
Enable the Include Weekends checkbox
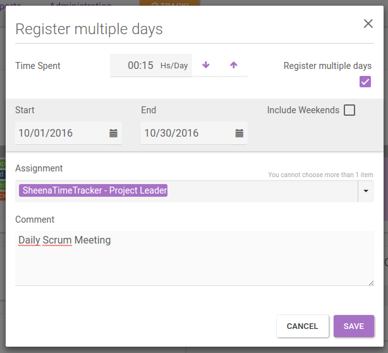pyautogui.click(x=349, y=110)
